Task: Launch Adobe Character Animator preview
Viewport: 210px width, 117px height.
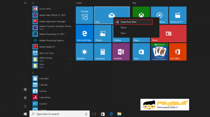Action: [x=52, y=28]
